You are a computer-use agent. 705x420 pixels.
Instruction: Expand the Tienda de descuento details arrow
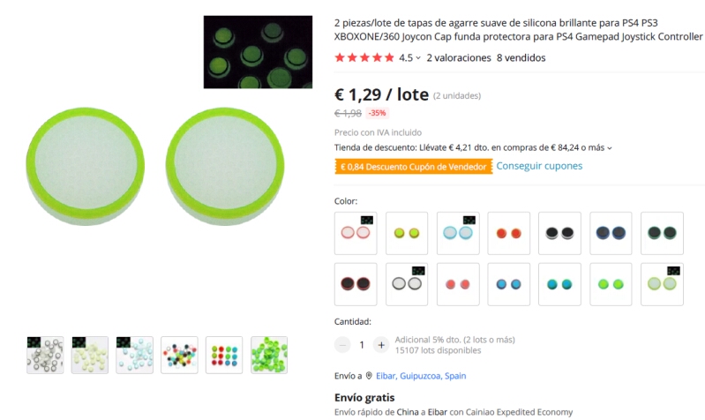609,148
